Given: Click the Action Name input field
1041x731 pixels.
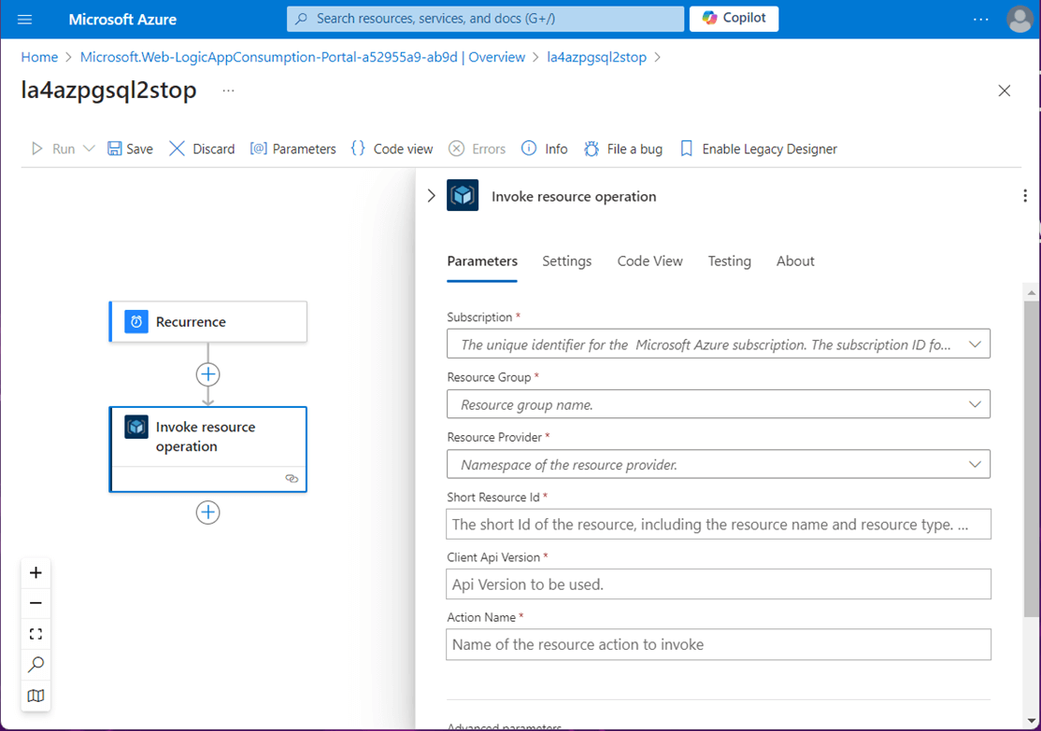Looking at the screenshot, I should (x=718, y=644).
